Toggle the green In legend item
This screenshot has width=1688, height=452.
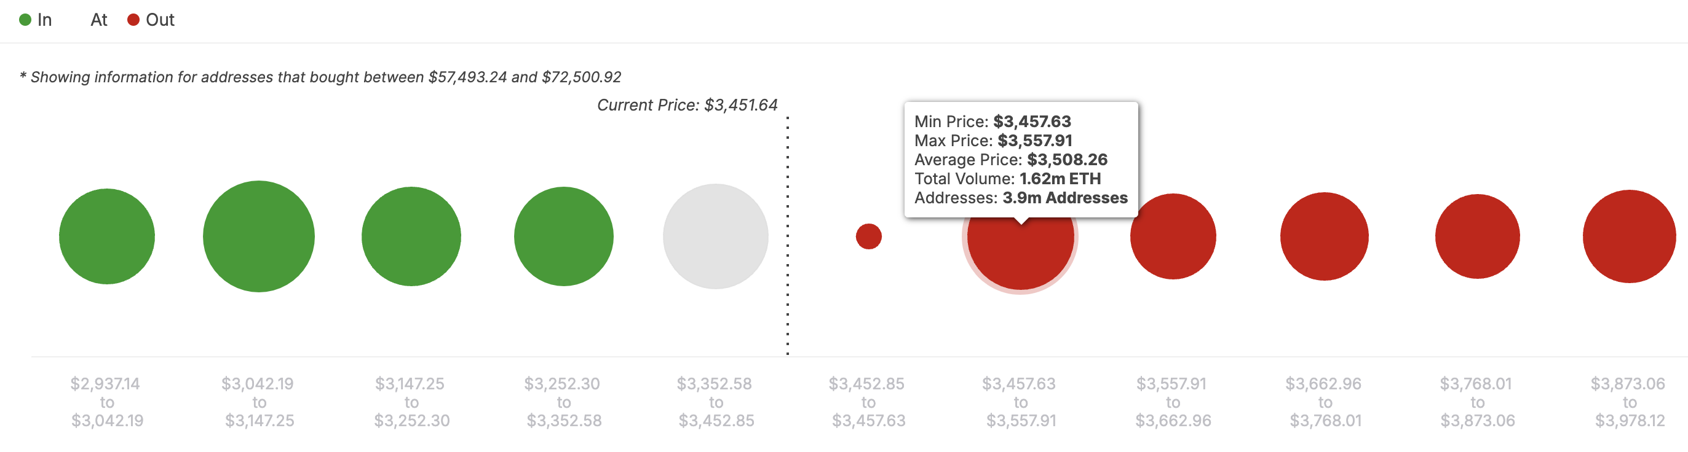(x=36, y=20)
